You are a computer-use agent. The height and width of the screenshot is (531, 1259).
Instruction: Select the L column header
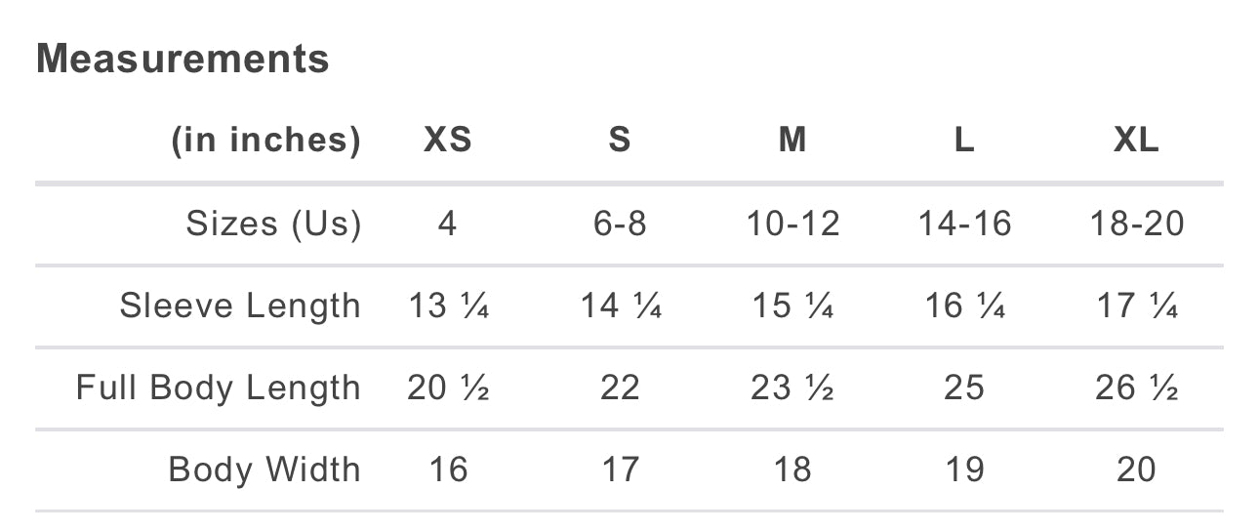[964, 141]
